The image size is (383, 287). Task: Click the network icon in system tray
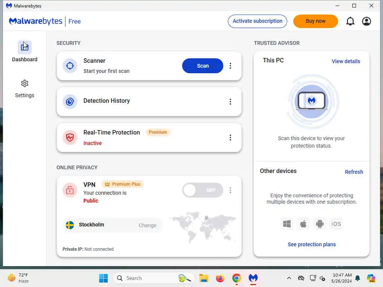pos(313,278)
